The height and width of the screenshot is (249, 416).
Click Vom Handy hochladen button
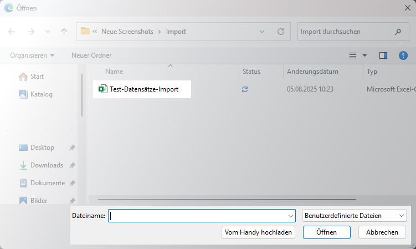258,232
